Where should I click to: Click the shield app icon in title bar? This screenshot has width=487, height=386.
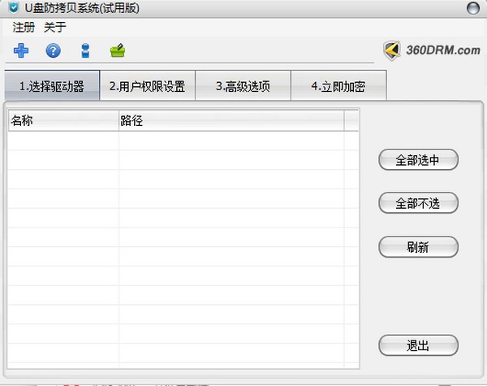point(13,8)
